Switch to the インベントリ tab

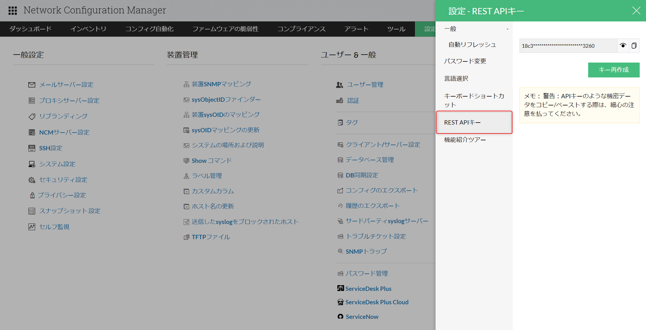point(88,29)
